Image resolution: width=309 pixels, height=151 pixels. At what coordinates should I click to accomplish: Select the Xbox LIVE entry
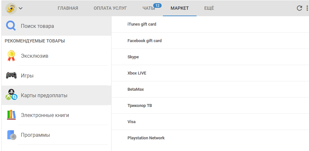pyautogui.click(x=137, y=73)
